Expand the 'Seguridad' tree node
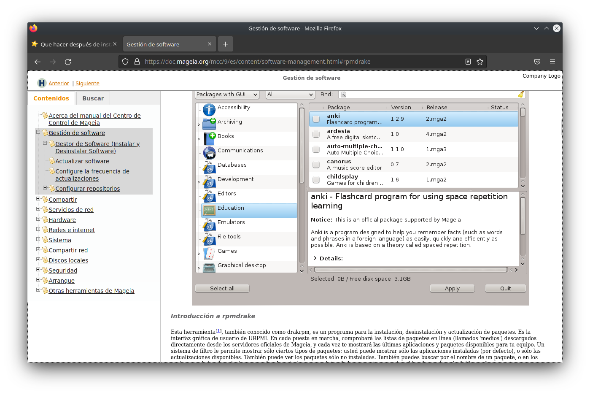This screenshot has height=395, width=590. tap(38, 270)
